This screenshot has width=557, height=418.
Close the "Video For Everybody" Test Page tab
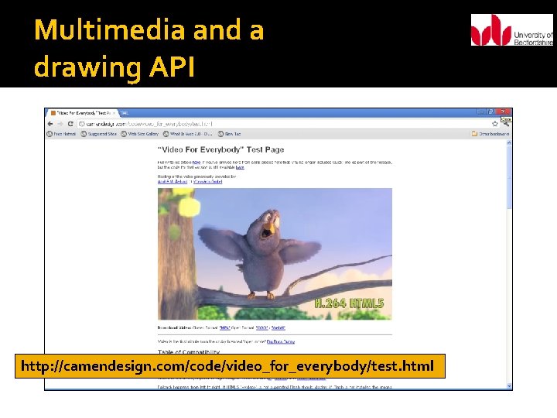pyautogui.click(x=114, y=113)
